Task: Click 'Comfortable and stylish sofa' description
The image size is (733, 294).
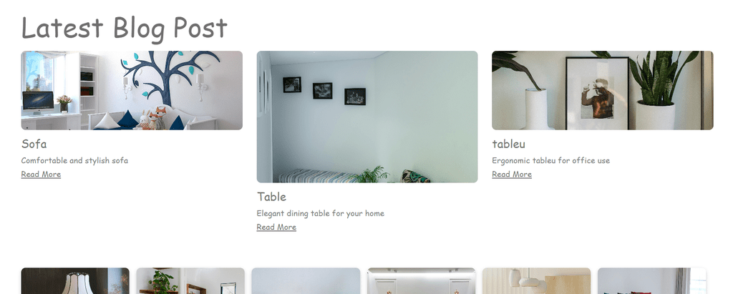Action: coord(74,160)
